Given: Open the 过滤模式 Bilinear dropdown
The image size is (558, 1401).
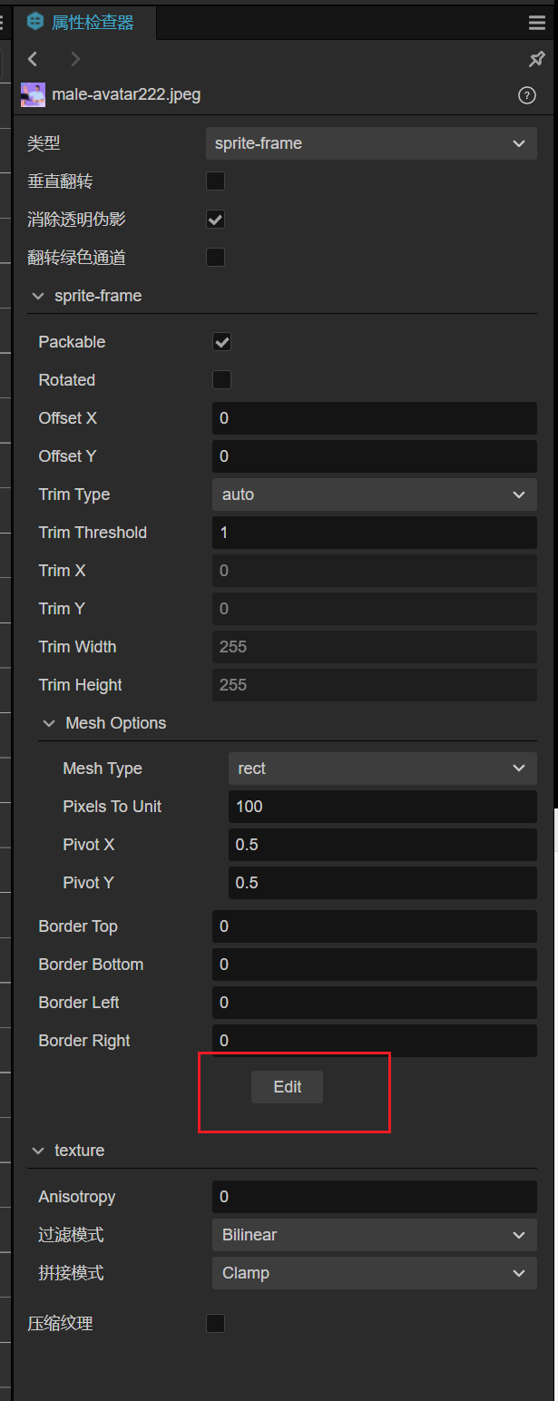Looking at the screenshot, I should (374, 1235).
